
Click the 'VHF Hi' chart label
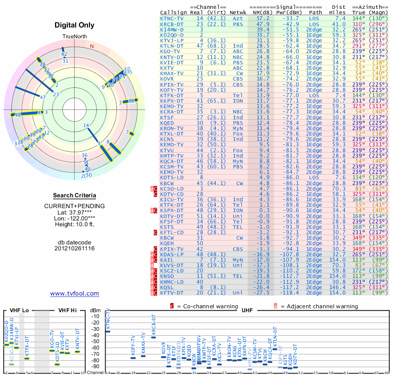point(67,310)
